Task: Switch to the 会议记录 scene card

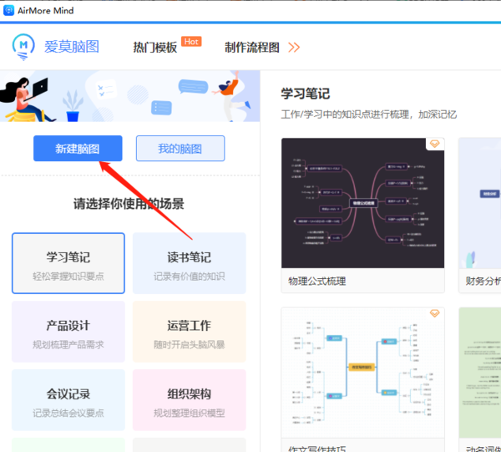Action: 68,399
